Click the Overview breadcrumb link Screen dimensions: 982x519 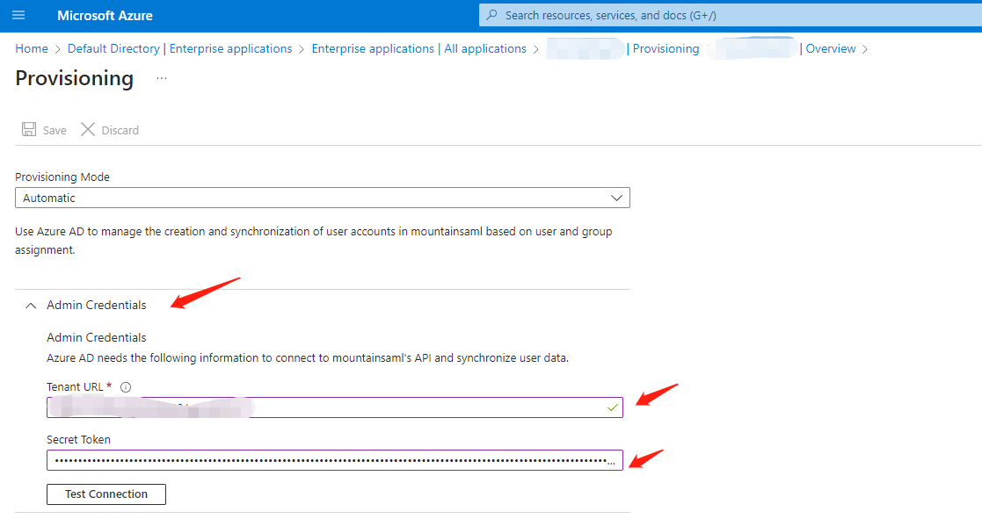(831, 49)
